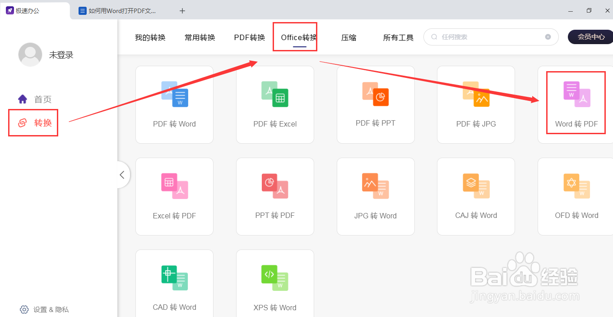Open the JPG 转 Word converter icon

tap(376, 186)
